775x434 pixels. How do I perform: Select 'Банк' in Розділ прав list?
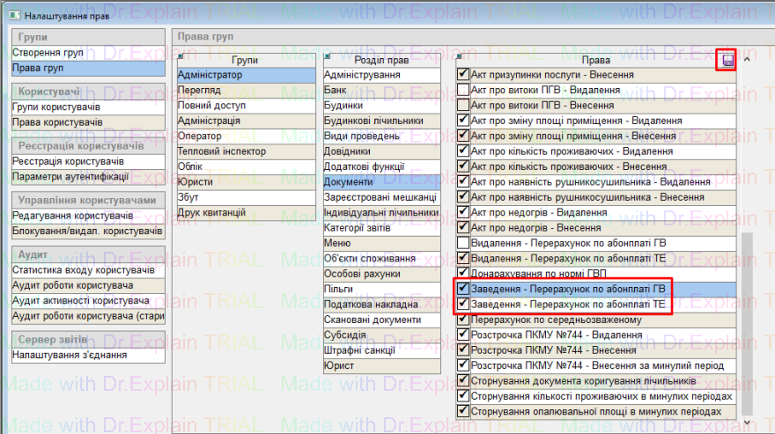tap(336, 90)
